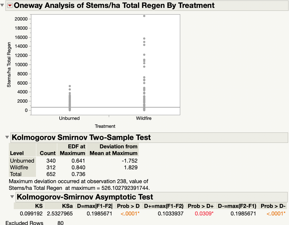Screen dimensions: 289x225
Task: Select the outlier point above 20000 in Wildfire
Action: [144, 16]
